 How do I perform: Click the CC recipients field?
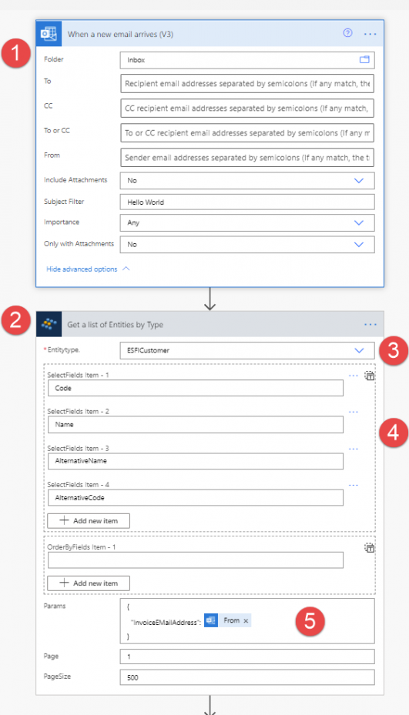(x=247, y=109)
